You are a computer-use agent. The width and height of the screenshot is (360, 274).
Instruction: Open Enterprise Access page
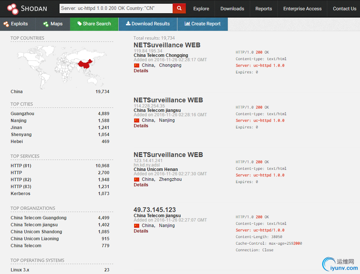[x=302, y=9]
